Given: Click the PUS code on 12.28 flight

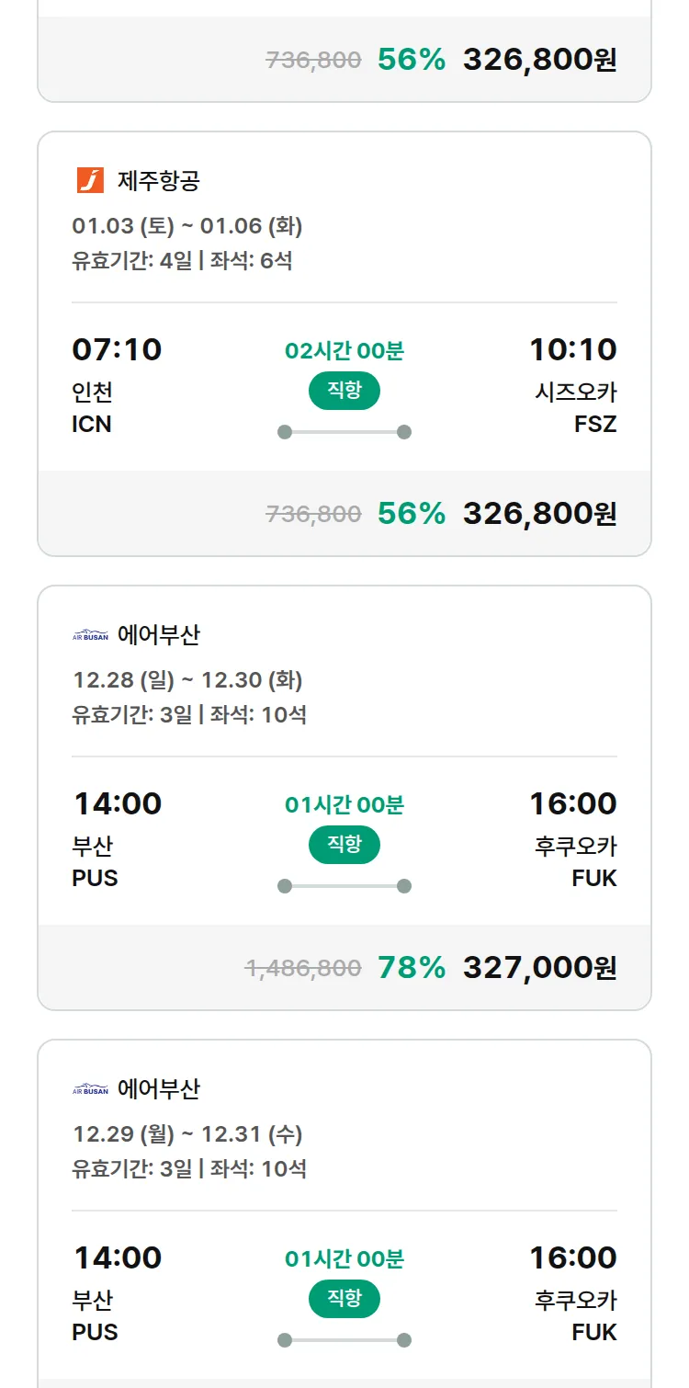Looking at the screenshot, I should 95,879.
